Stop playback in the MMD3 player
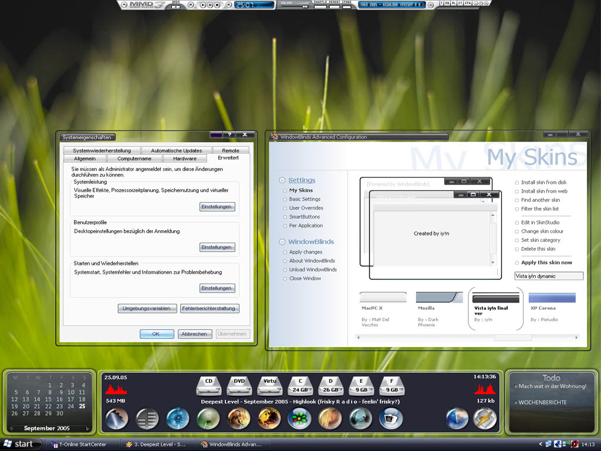 [217, 5]
